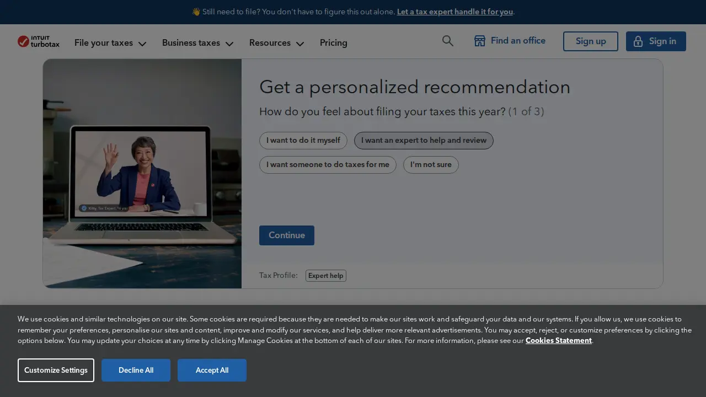The width and height of the screenshot is (706, 397).
Task: Click the Expert help tax profile tag
Action: [x=326, y=276]
